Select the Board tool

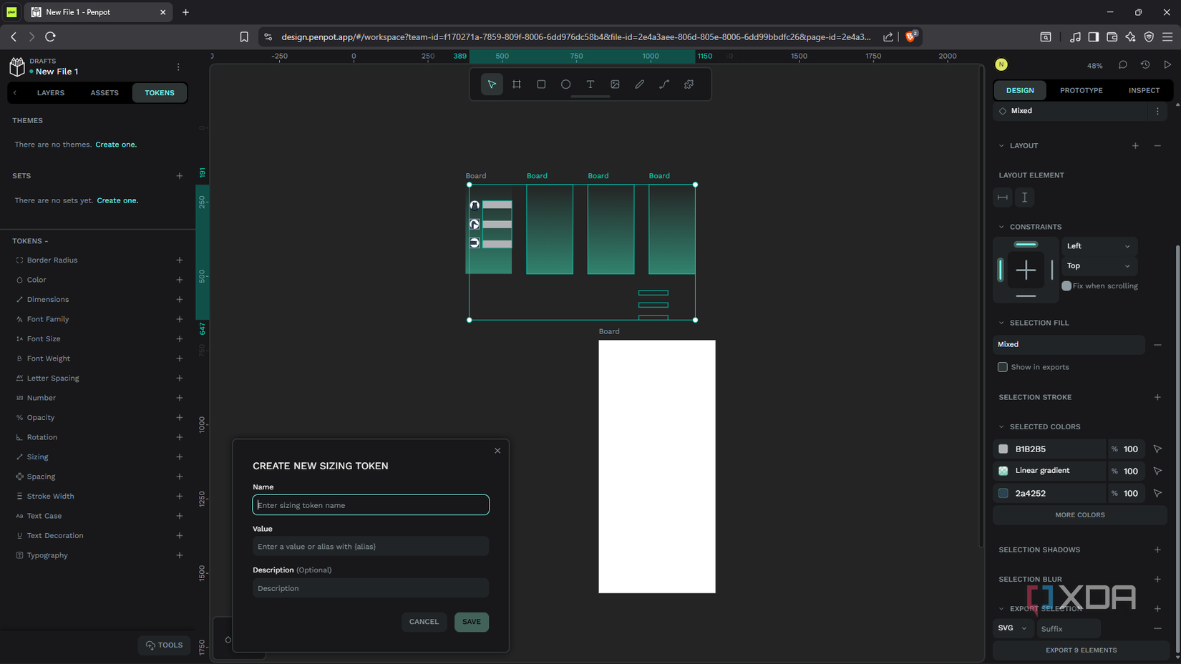click(x=517, y=84)
